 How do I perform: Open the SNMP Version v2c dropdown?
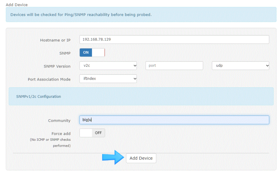pos(108,66)
